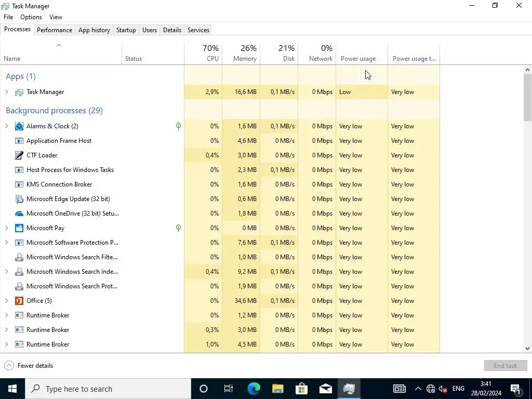Click the End task button
This screenshot has width=532, height=399.
pyautogui.click(x=506, y=365)
